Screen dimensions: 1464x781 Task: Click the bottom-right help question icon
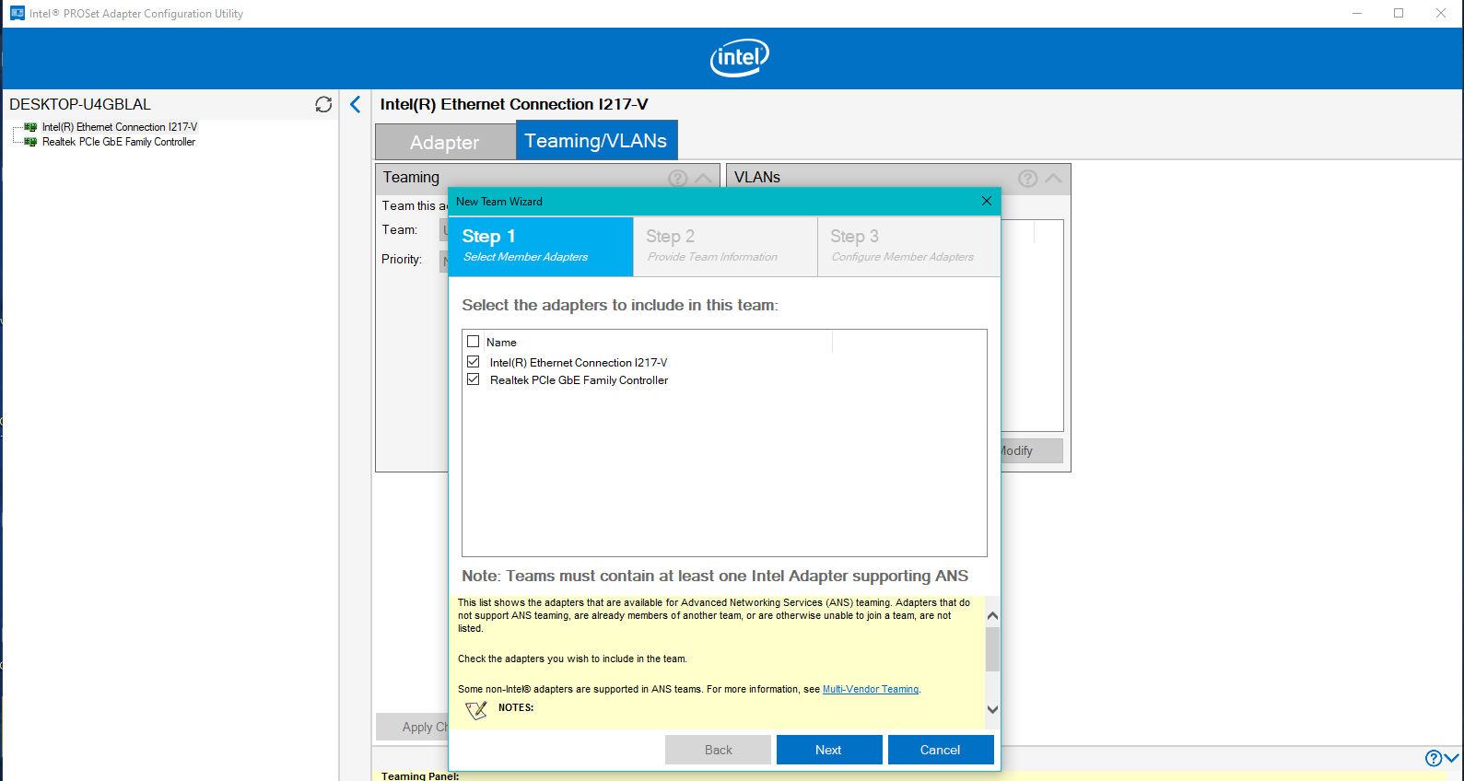click(1434, 758)
